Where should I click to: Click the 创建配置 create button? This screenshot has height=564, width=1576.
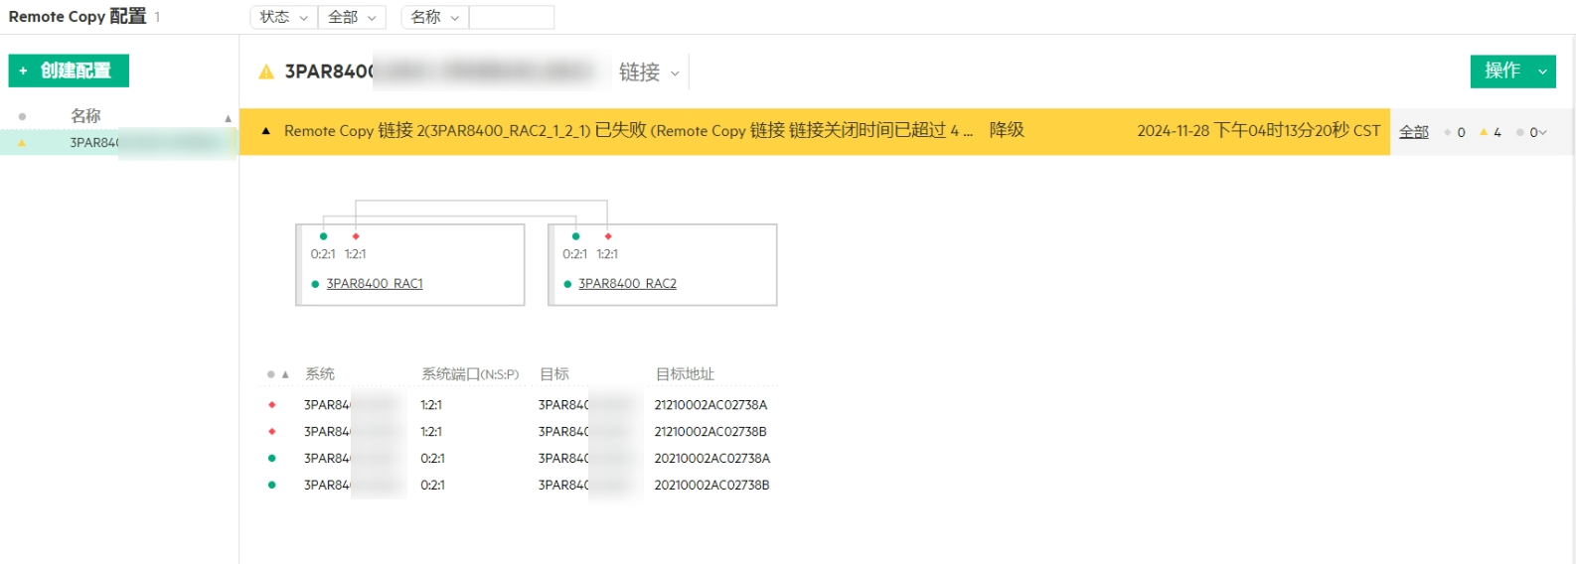point(69,70)
